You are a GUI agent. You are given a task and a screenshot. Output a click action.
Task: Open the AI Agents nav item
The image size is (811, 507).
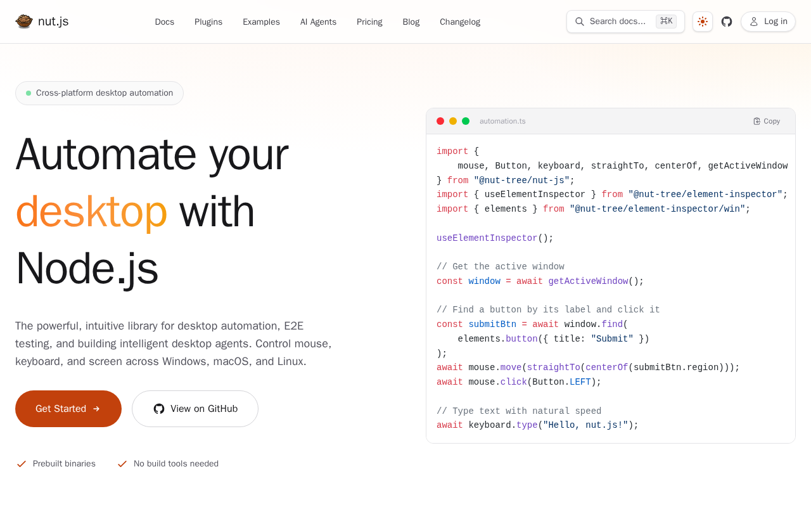click(318, 22)
